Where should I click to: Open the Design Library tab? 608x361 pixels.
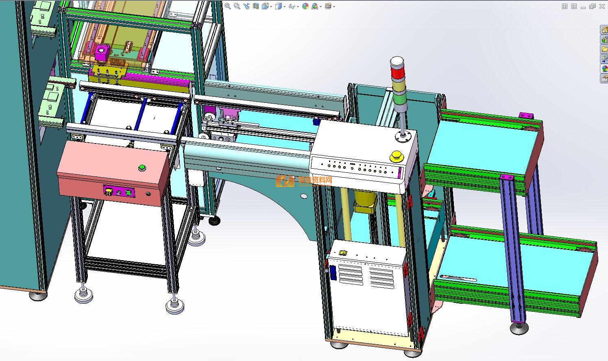point(605,39)
